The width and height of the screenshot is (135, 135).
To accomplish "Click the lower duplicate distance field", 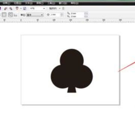I will tap(77, 16).
